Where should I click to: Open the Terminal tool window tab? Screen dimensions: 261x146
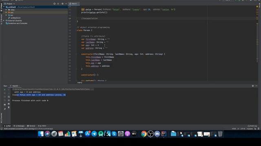click(x=31, y=126)
